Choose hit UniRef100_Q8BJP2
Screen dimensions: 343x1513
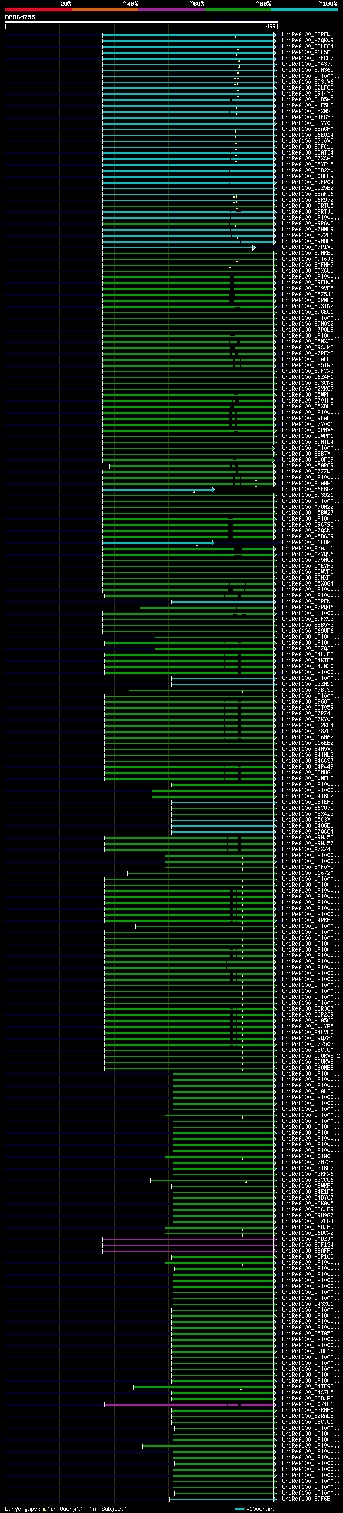click(x=307, y=1399)
